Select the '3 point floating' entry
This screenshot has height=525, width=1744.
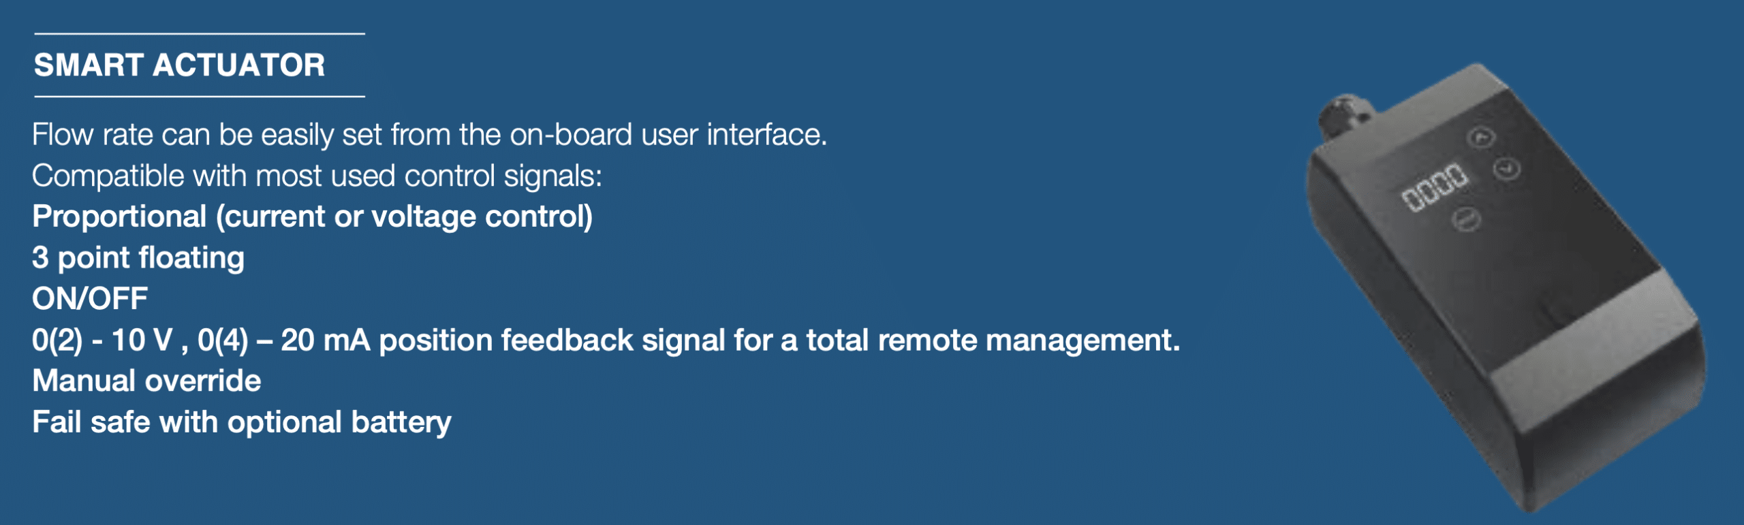[x=138, y=258]
